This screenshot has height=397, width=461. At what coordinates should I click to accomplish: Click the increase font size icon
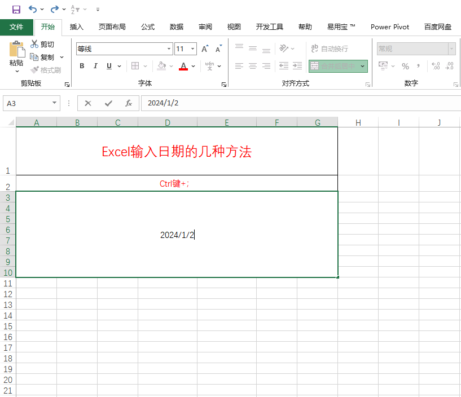[205, 49]
